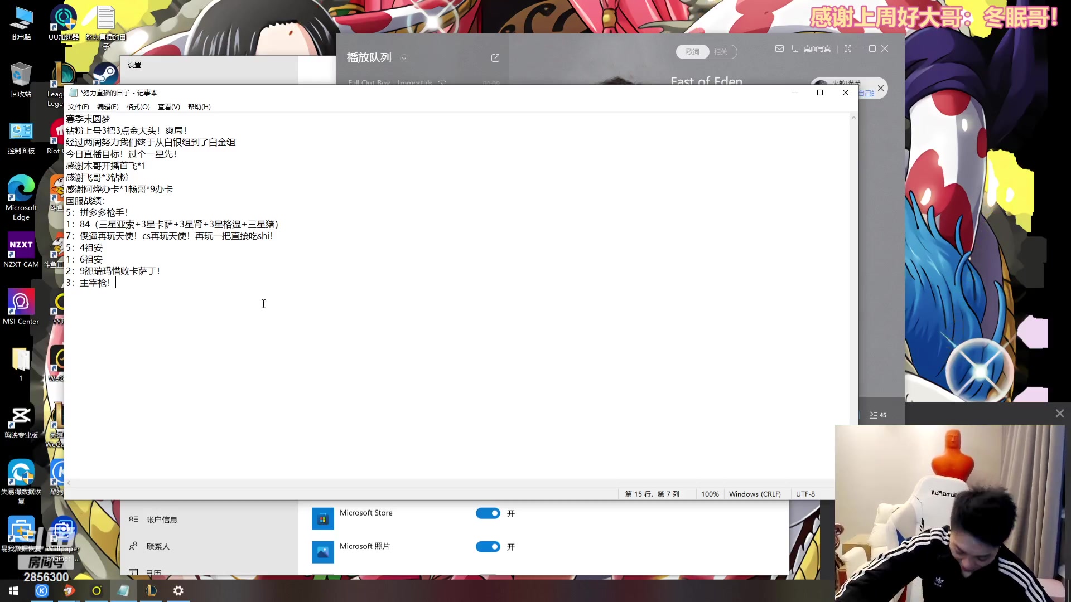Click the 桌面写真 desktop display icon
Viewport: 1071px width, 602px height.
[x=795, y=48]
